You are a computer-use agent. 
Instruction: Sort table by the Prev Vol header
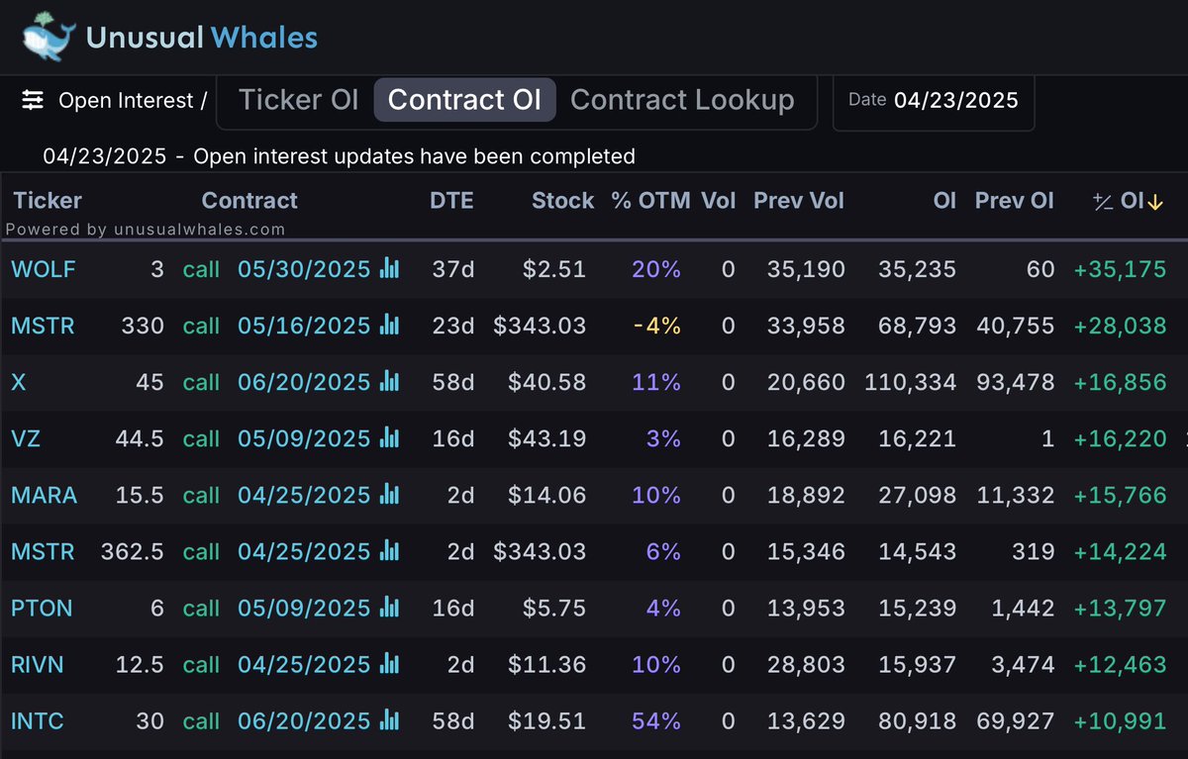point(799,200)
